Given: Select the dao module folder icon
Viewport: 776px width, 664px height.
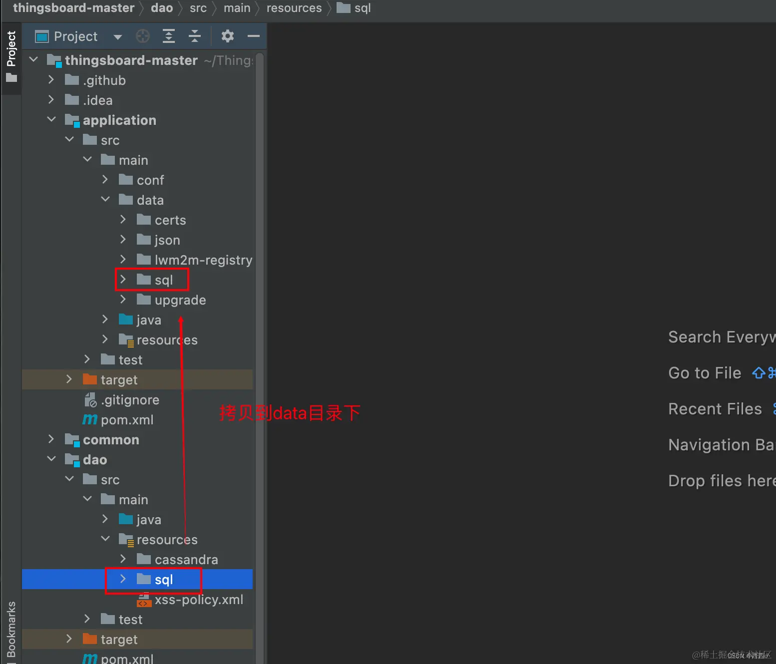Looking at the screenshot, I should click(72, 460).
